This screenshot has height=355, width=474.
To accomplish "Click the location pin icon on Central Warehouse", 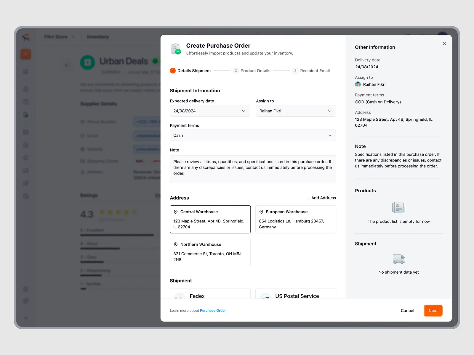I will click(176, 212).
